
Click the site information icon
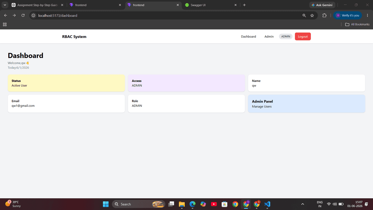34,16
